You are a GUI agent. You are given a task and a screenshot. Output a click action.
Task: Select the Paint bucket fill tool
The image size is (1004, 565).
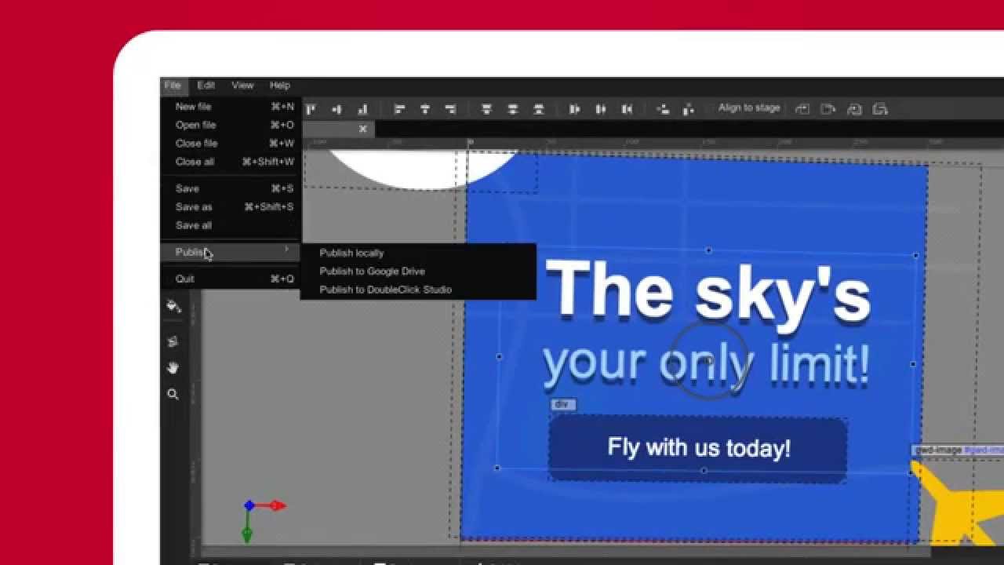click(x=173, y=307)
